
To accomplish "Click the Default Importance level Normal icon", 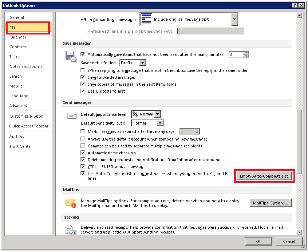I will tap(135, 114).
